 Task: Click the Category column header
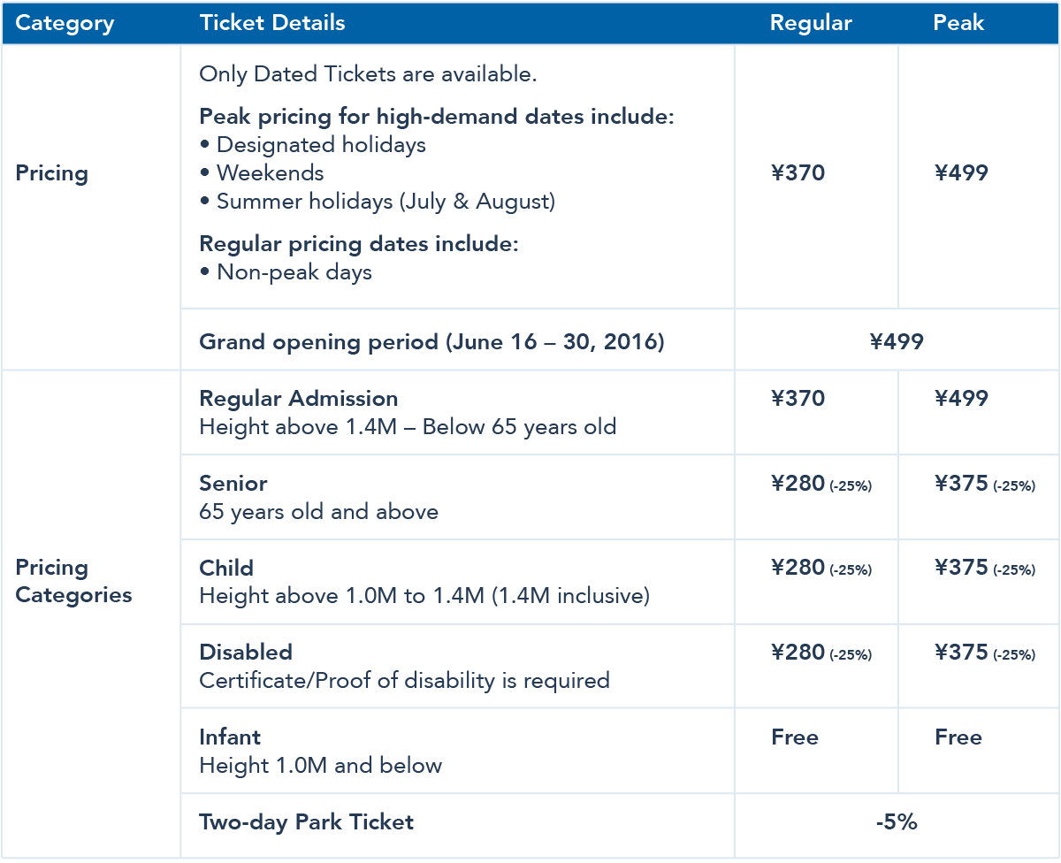pos(65,23)
